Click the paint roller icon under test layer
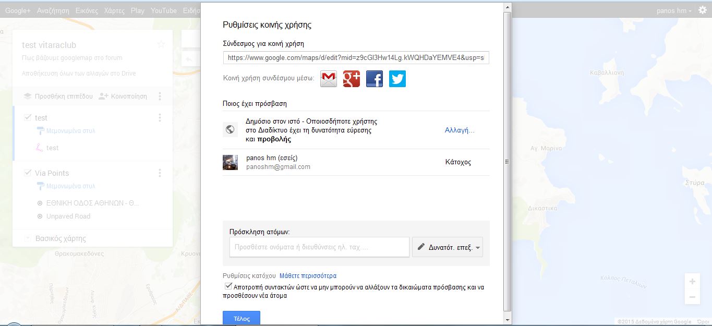 click(x=40, y=131)
